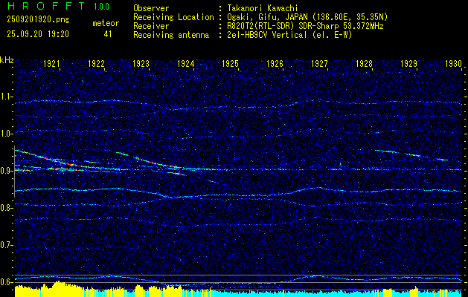Select the 0.7 frequency axis label
The height and width of the screenshot is (297, 468).
pyautogui.click(x=7, y=245)
